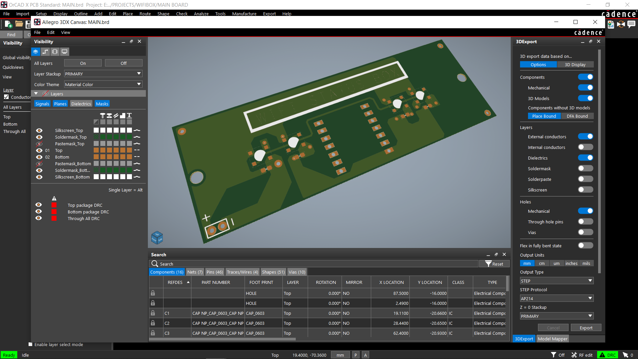
Task: Sort by REFDES column arrow
Action: [188, 282]
